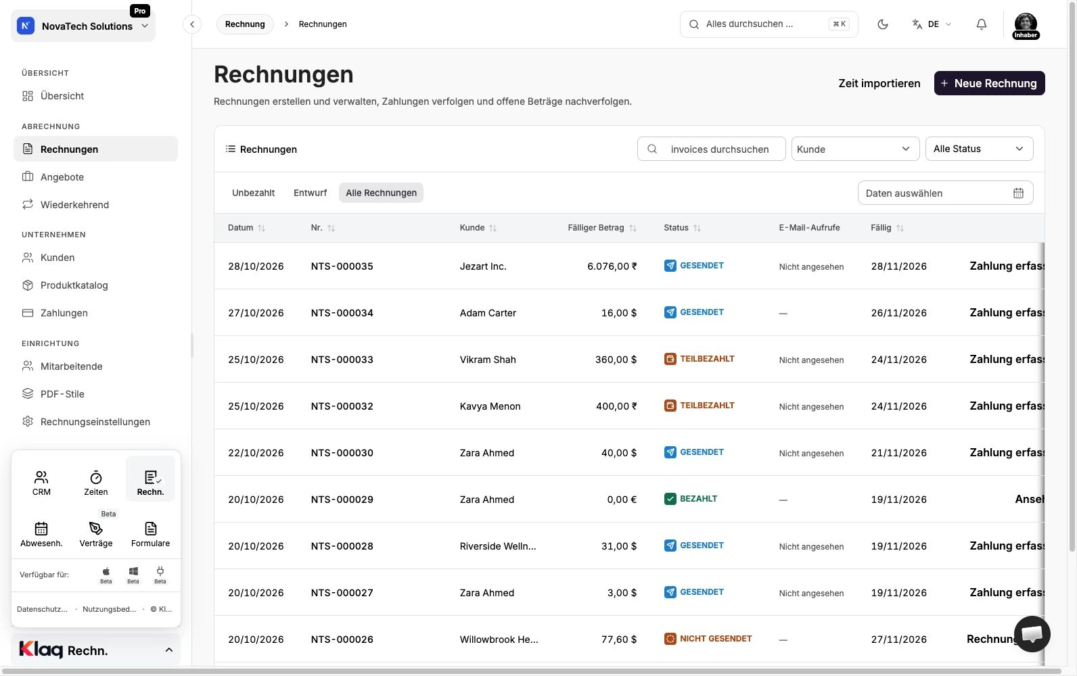Open the CRM app icon
Image resolution: width=1077 pixels, height=676 pixels.
[41, 483]
